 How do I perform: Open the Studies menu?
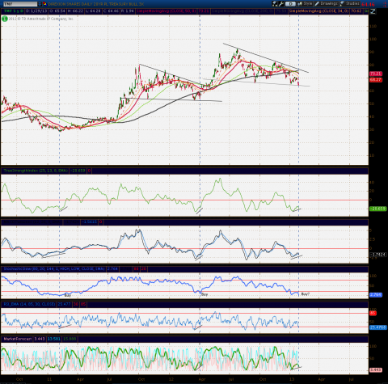[x=350, y=4]
